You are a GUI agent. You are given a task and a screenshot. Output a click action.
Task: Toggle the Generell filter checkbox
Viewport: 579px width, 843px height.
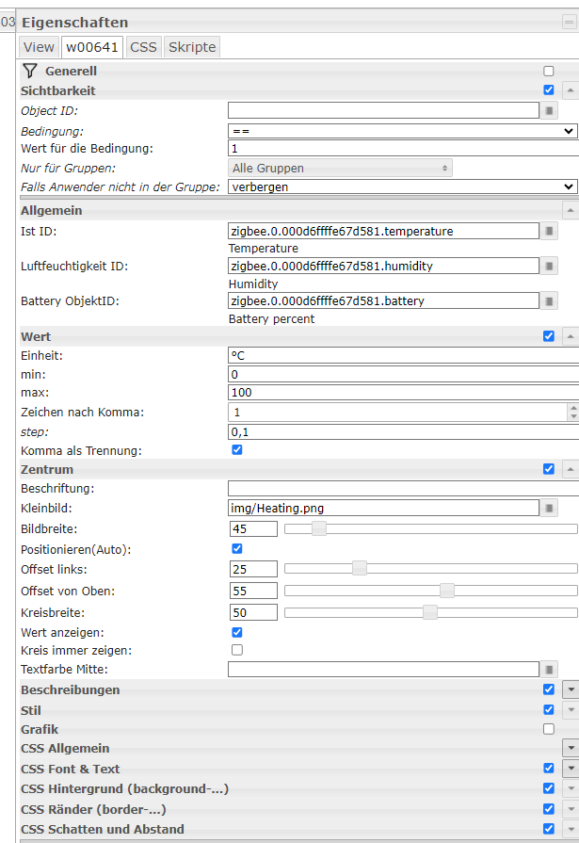click(548, 71)
